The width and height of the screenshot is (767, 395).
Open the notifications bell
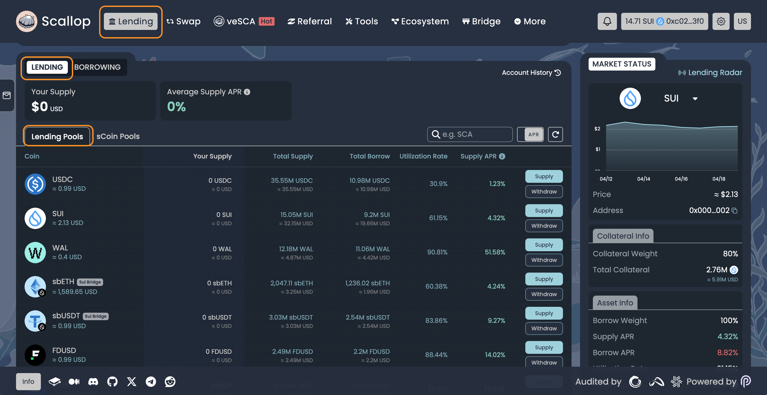tap(607, 21)
